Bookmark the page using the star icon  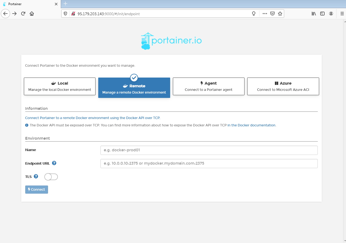tap(280, 14)
